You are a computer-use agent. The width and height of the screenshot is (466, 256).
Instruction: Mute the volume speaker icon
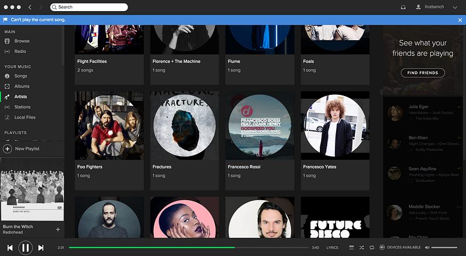(x=427, y=247)
